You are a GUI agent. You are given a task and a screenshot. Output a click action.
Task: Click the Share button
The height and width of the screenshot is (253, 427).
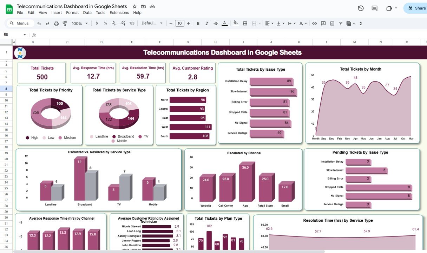click(x=415, y=8)
